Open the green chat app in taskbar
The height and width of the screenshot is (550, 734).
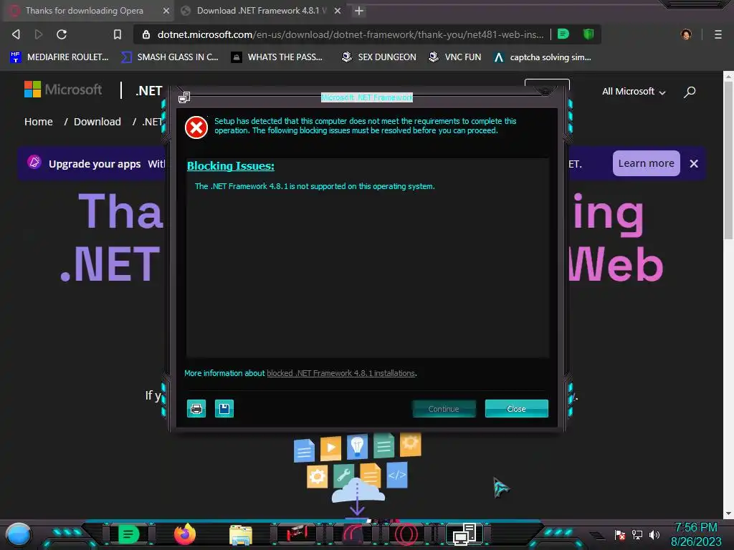(129, 534)
